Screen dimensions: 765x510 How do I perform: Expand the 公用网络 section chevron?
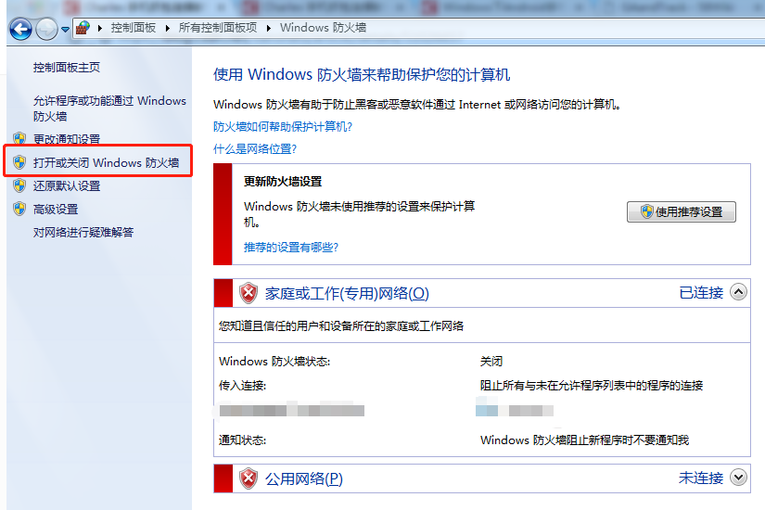click(x=738, y=478)
